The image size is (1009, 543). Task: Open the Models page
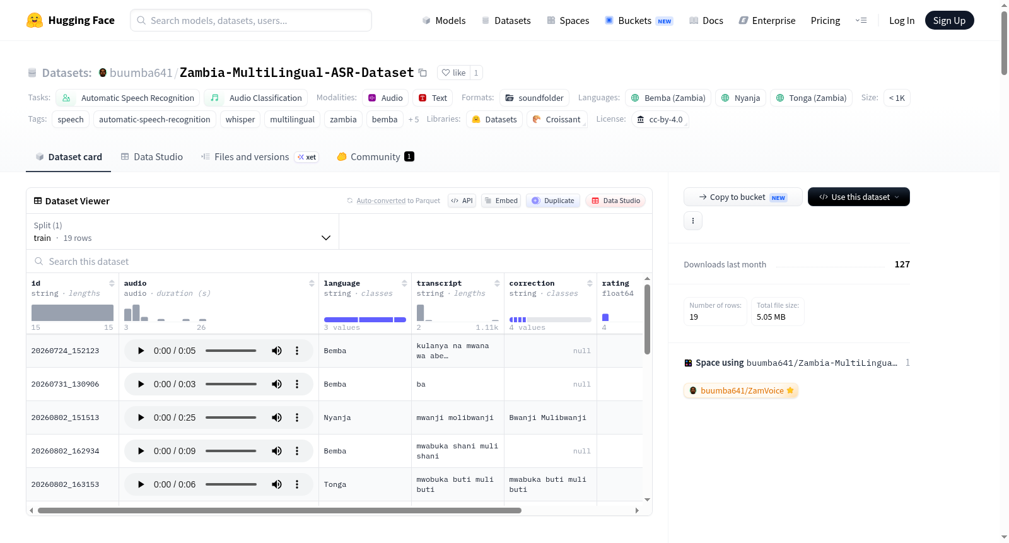pyautogui.click(x=444, y=20)
